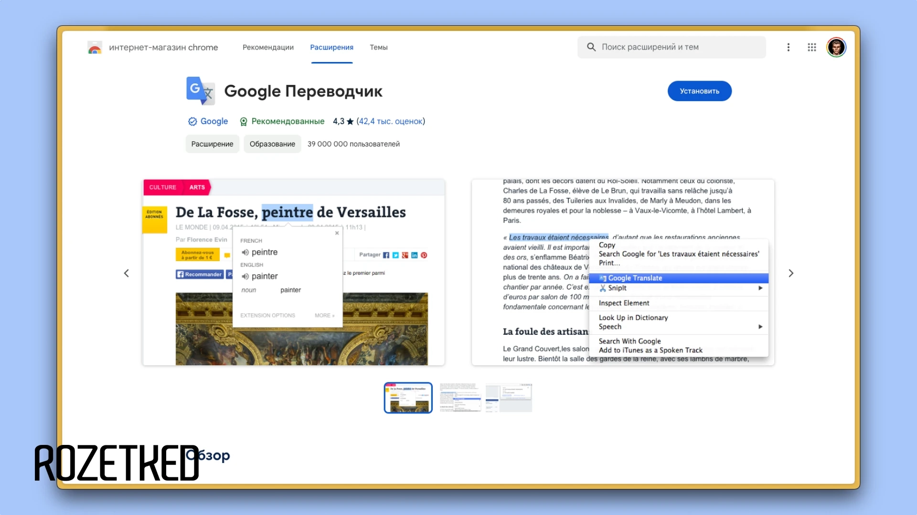The width and height of the screenshot is (917, 515).
Task: Click the Рекомендованные label
Action: click(288, 122)
